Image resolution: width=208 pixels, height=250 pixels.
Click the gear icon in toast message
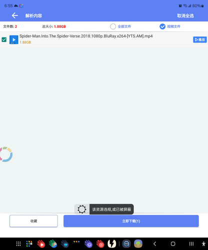coord(82,209)
